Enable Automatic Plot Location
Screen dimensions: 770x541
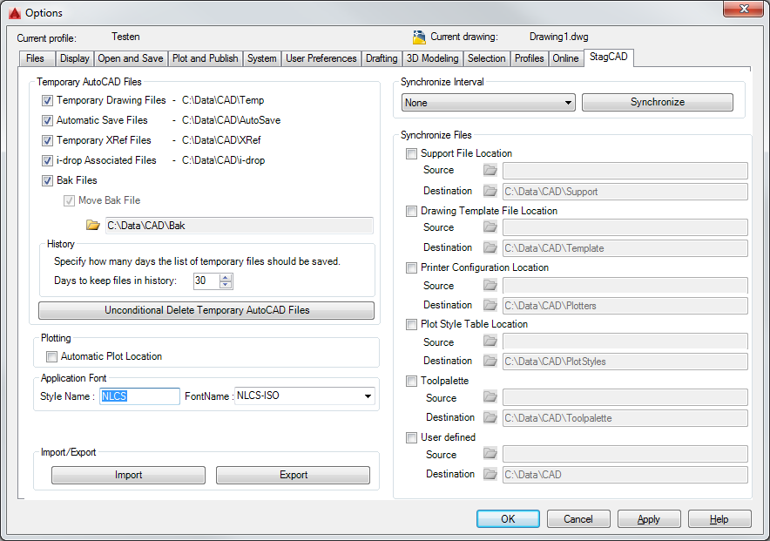[52, 356]
